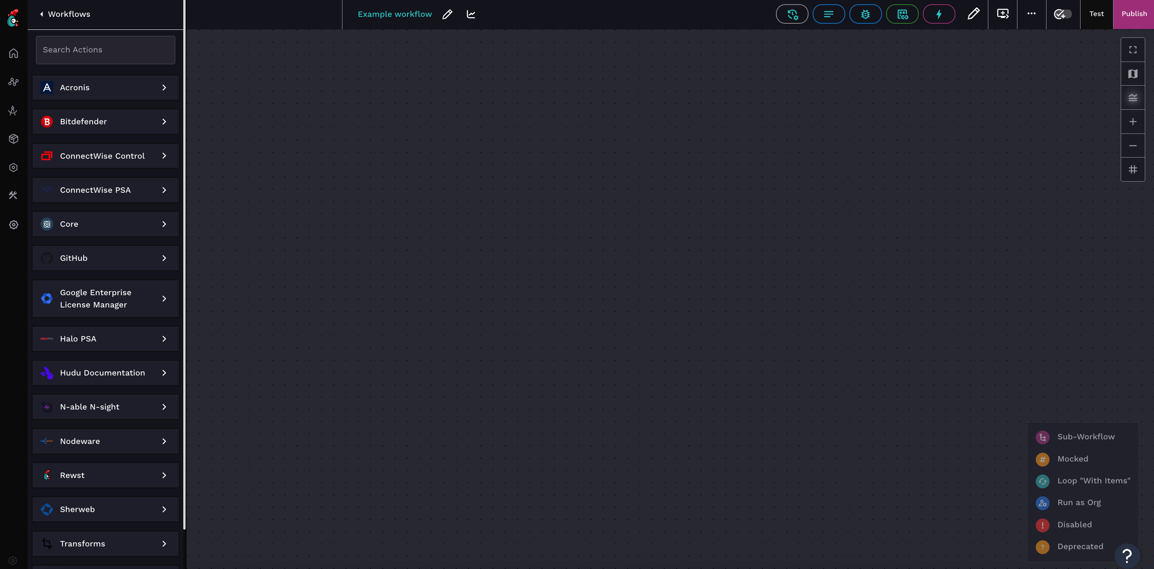The width and height of the screenshot is (1154, 569).
Task: Toggle the canvas minimap icon
Action: point(1133,74)
